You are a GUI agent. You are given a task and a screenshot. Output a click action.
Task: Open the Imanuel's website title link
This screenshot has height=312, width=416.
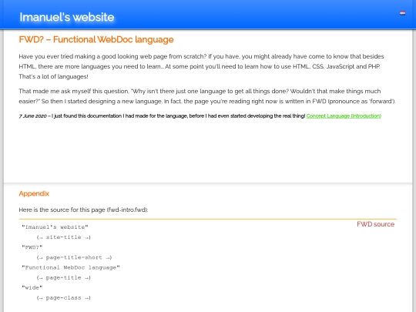[67, 17]
